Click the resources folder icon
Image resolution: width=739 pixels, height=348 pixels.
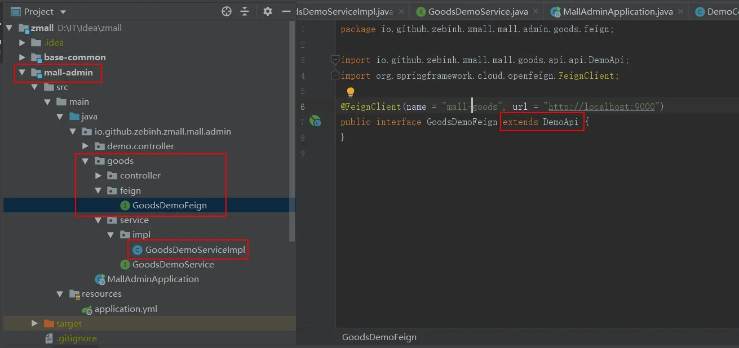74,294
